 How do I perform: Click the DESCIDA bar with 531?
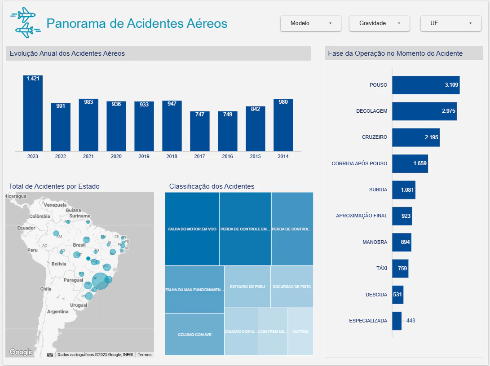[398, 295]
